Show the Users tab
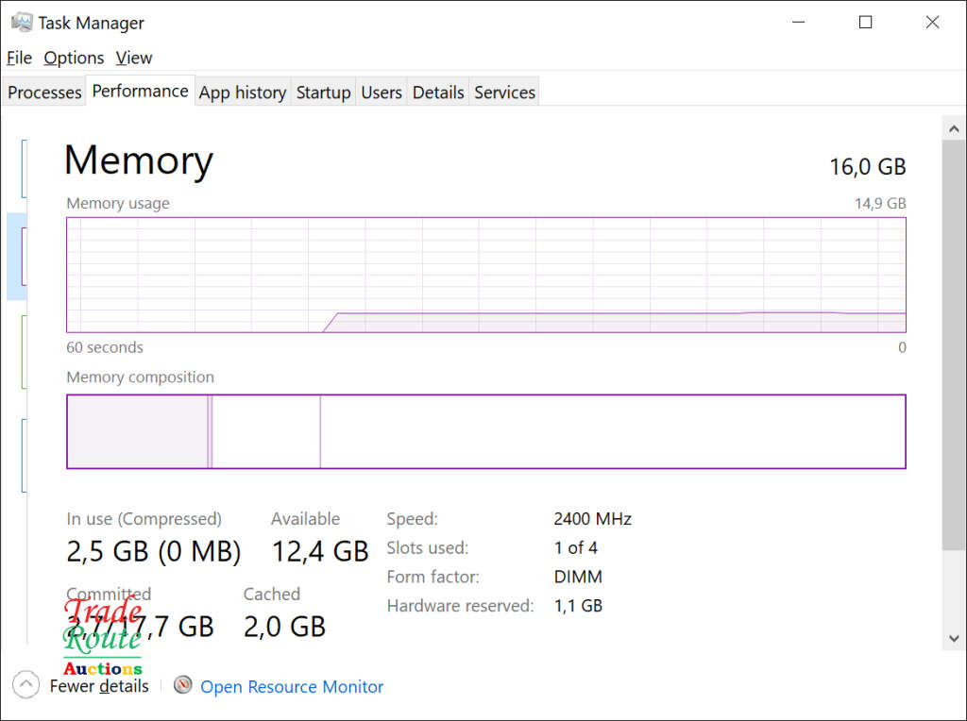This screenshot has width=967, height=721. 382,92
